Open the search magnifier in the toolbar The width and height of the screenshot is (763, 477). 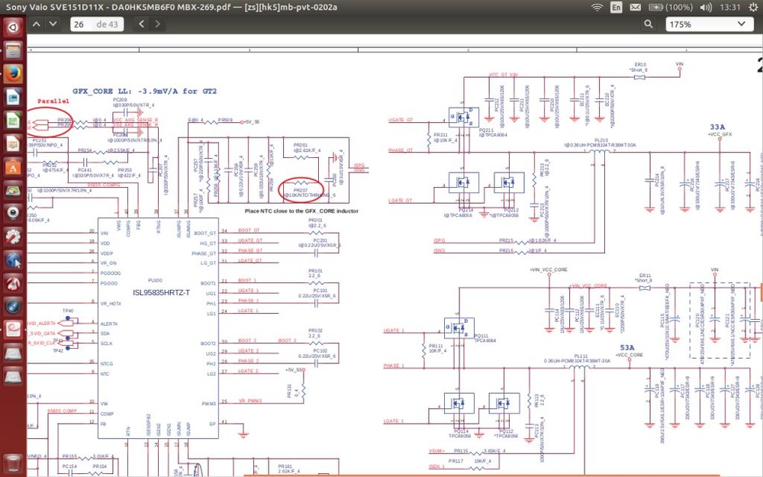point(649,24)
